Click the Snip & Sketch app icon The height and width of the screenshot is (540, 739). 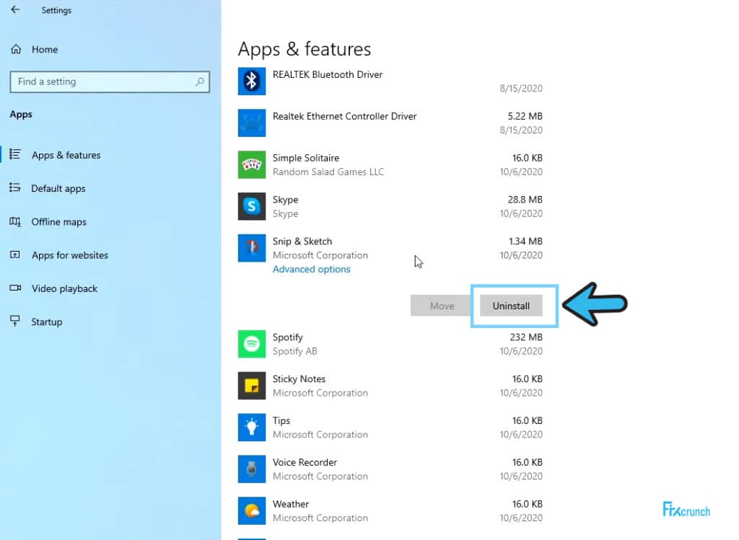[x=252, y=247]
